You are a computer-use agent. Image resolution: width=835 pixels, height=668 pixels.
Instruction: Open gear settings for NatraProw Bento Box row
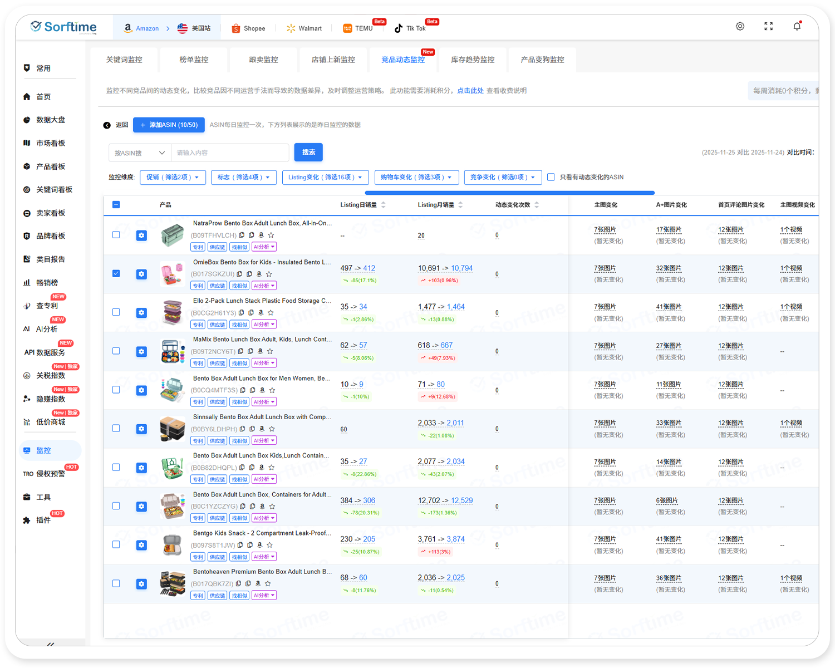[141, 235]
